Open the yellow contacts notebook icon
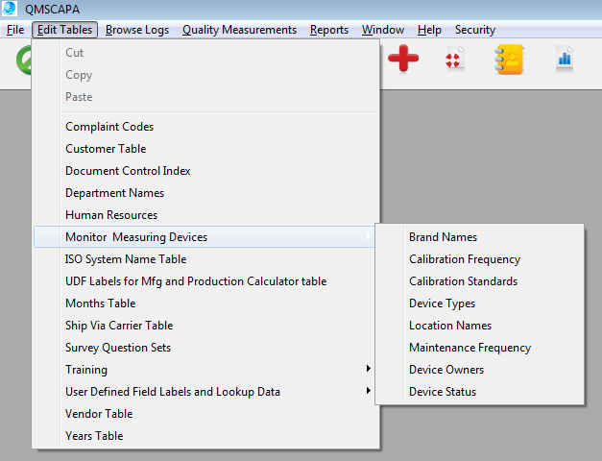 (x=509, y=60)
